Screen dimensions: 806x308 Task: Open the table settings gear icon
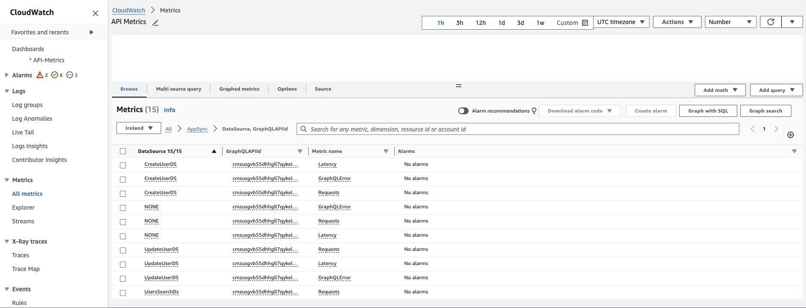coord(790,135)
